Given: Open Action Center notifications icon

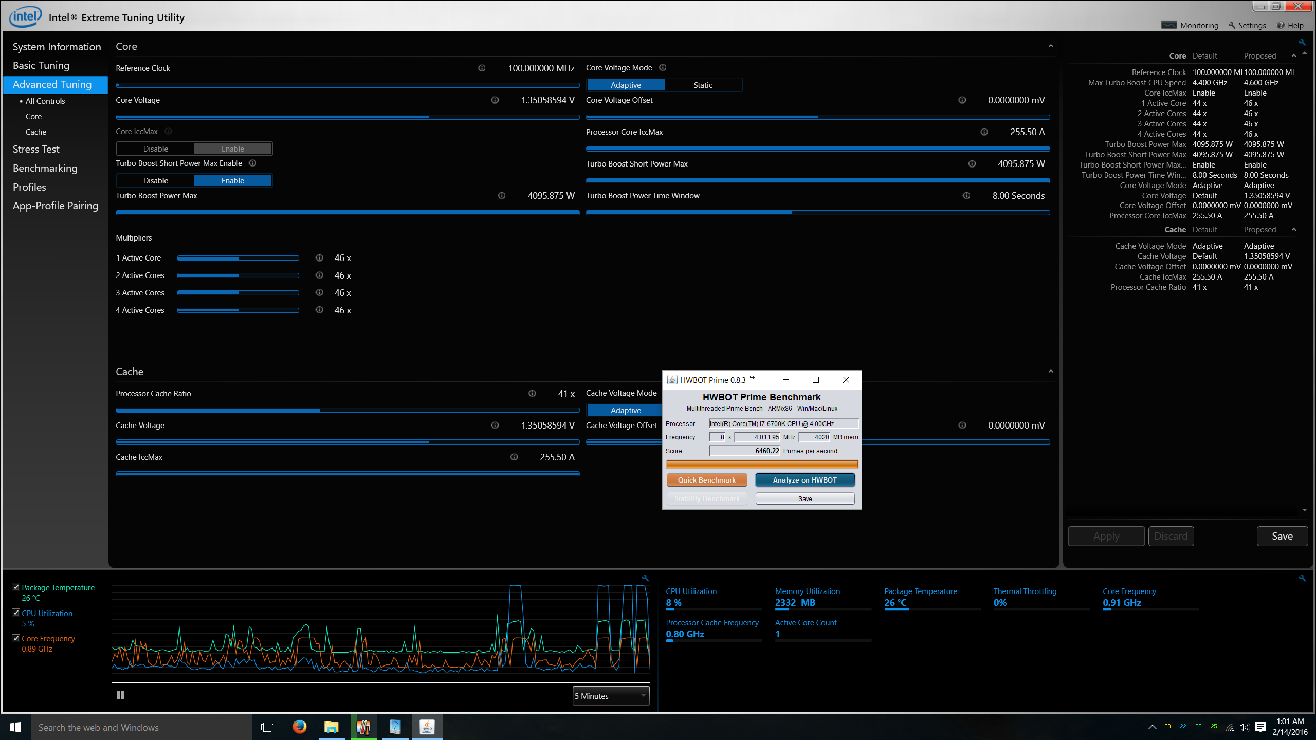Looking at the screenshot, I should tap(1260, 727).
